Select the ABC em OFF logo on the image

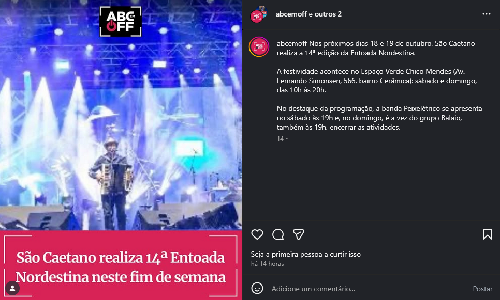tap(121, 22)
